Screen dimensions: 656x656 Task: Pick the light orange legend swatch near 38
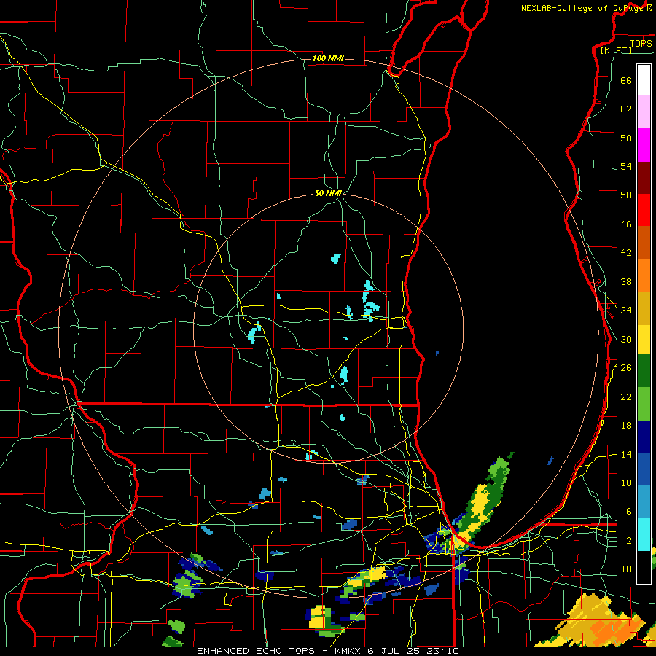[x=644, y=276]
